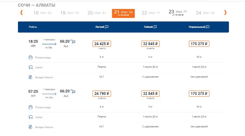Image resolution: width=245 pixels, height=136 pixels.
Task: Choose the 24 Июн Сб date tab
Action: point(205,13)
